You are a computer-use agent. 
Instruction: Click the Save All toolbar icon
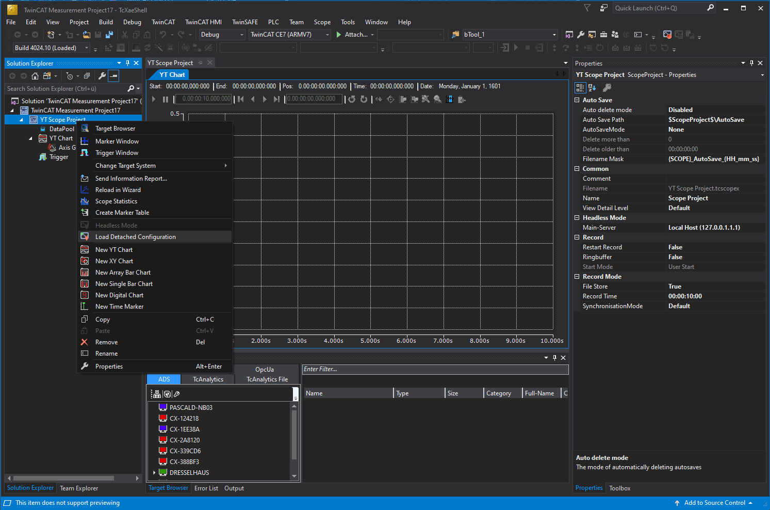tap(109, 35)
